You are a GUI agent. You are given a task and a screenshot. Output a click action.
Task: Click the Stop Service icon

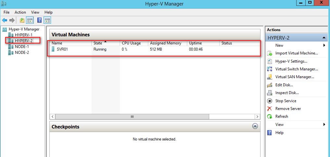(x=270, y=101)
